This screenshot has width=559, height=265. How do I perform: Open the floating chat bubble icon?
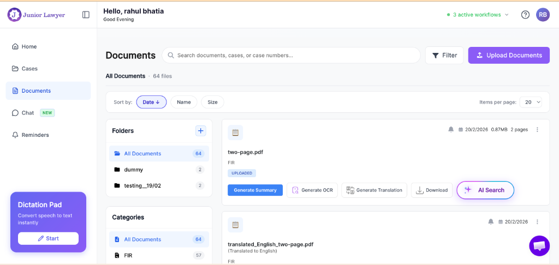(539, 245)
